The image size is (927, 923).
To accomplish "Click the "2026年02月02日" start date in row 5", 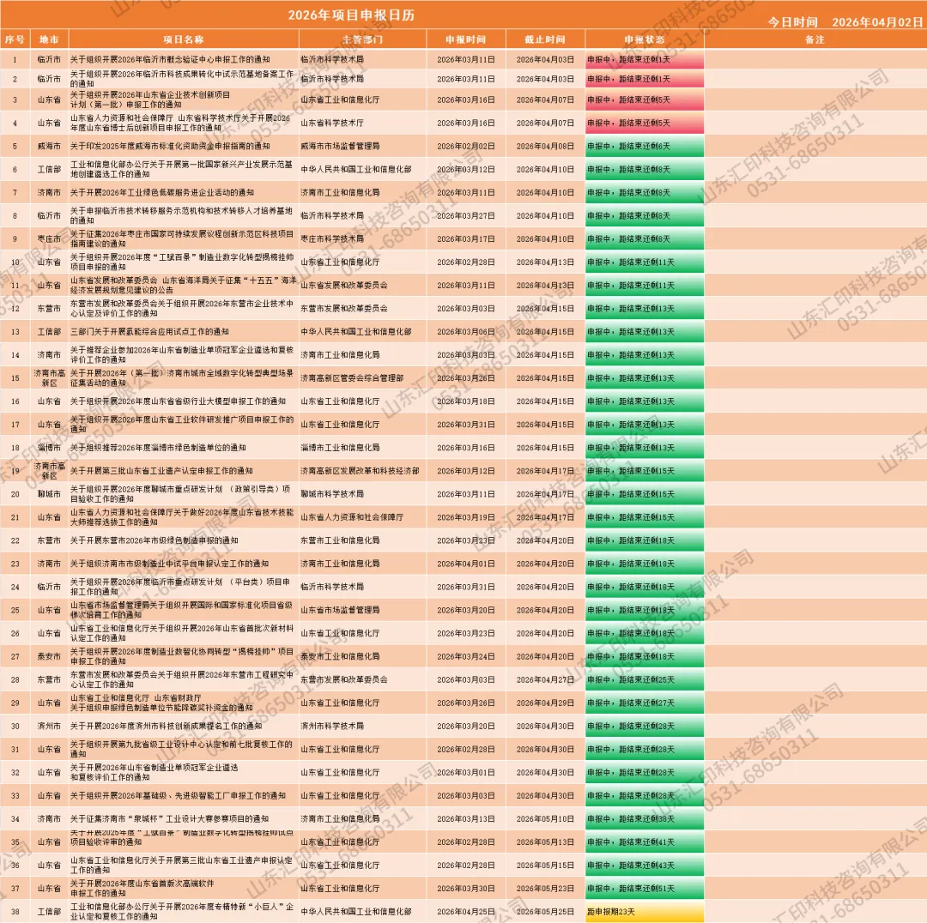I will pyautogui.click(x=466, y=146).
